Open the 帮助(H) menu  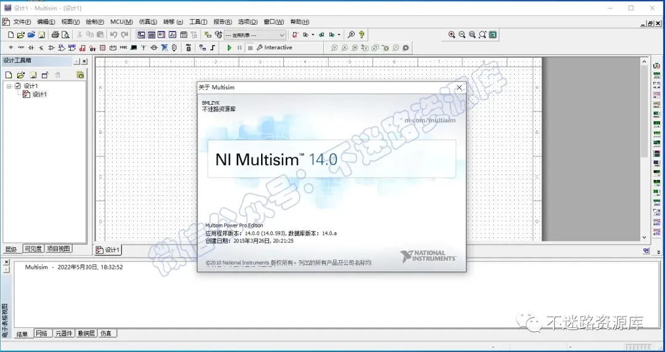click(x=300, y=22)
